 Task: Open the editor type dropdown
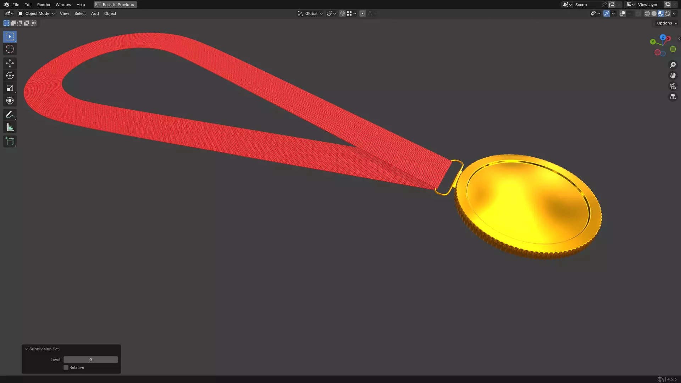(x=9, y=13)
